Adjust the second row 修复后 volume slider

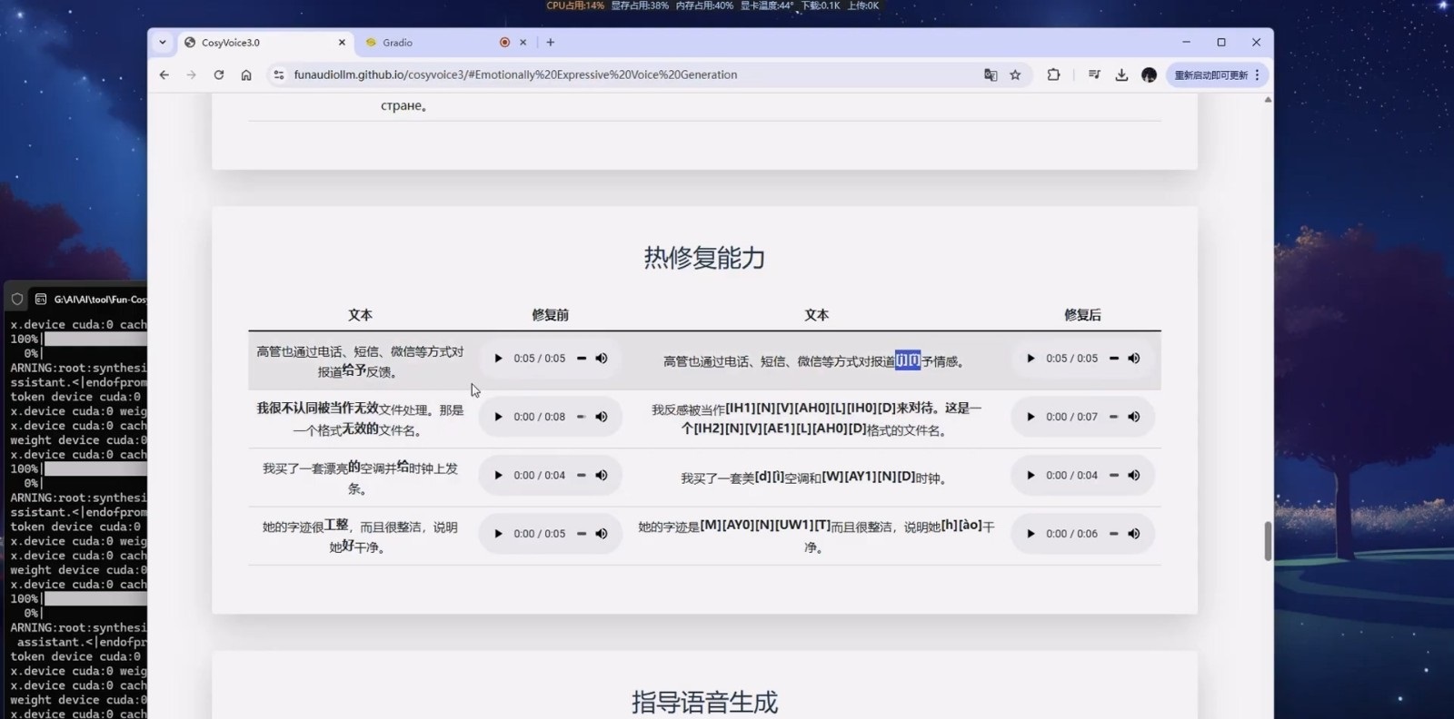[x=1113, y=417]
